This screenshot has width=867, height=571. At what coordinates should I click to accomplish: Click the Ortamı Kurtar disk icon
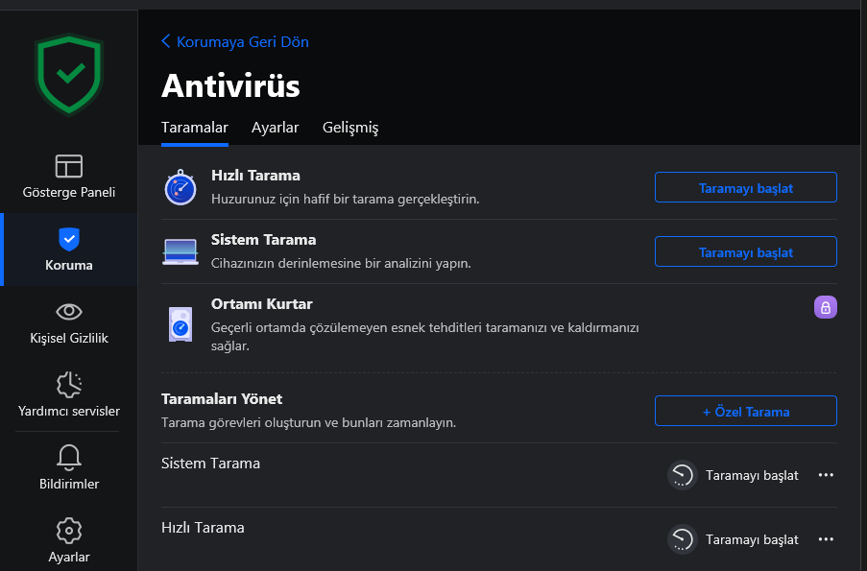(x=181, y=324)
